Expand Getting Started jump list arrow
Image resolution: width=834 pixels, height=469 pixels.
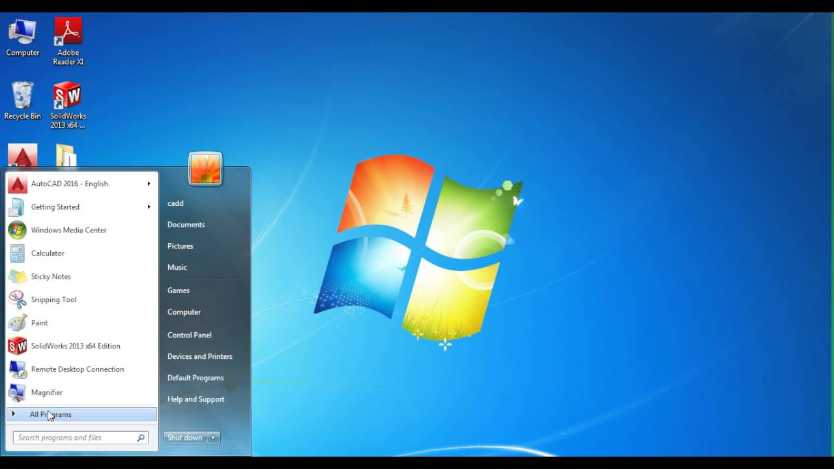(149, 207)
